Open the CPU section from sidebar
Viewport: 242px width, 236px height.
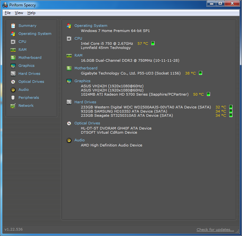tap(22, 42)
